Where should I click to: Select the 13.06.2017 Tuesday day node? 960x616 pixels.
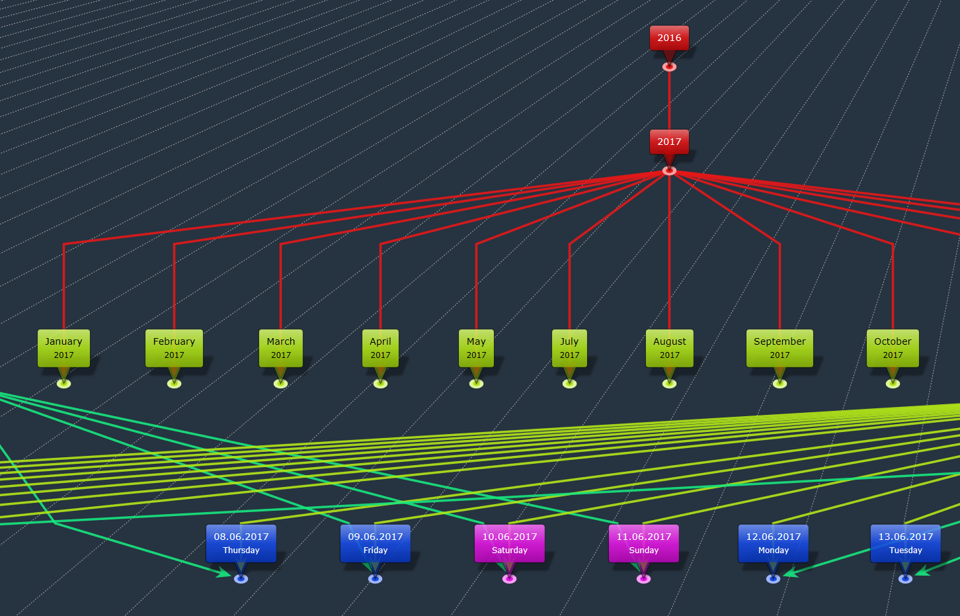pos(906,543)
